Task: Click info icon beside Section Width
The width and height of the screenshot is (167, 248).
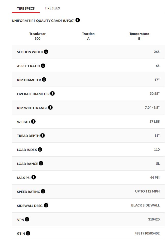Action: tap(46, 52)
